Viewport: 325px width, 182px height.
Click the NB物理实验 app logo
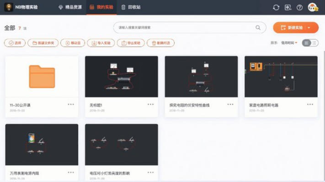[9, 7]
